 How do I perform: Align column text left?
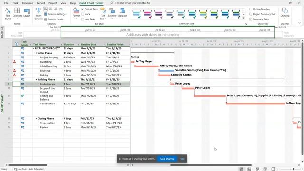coord(46,9)
